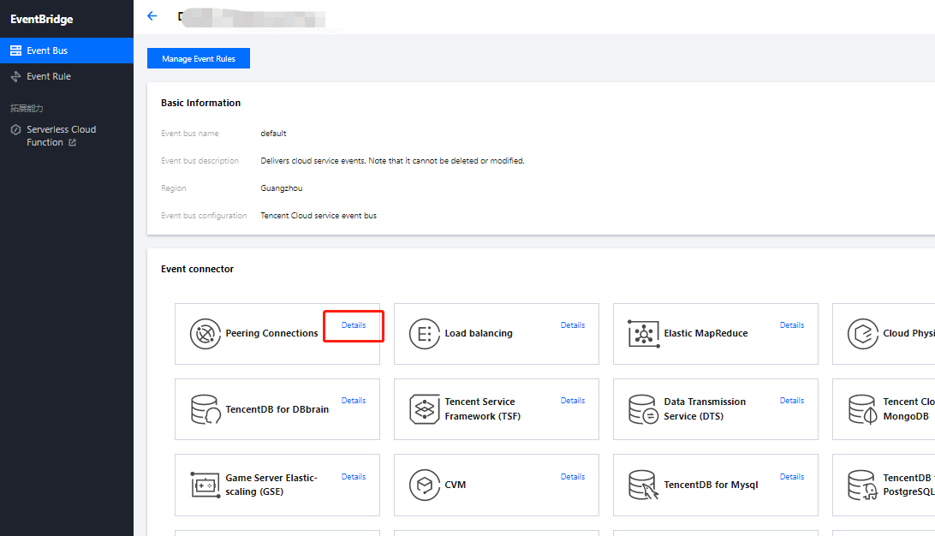The width and height of the screenshot is (935, 536).
Task: Open Details link on CVM card
Action: tap(573, 477)
